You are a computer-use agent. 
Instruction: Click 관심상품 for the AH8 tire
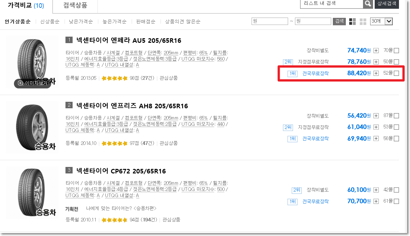tap(169, 143)
